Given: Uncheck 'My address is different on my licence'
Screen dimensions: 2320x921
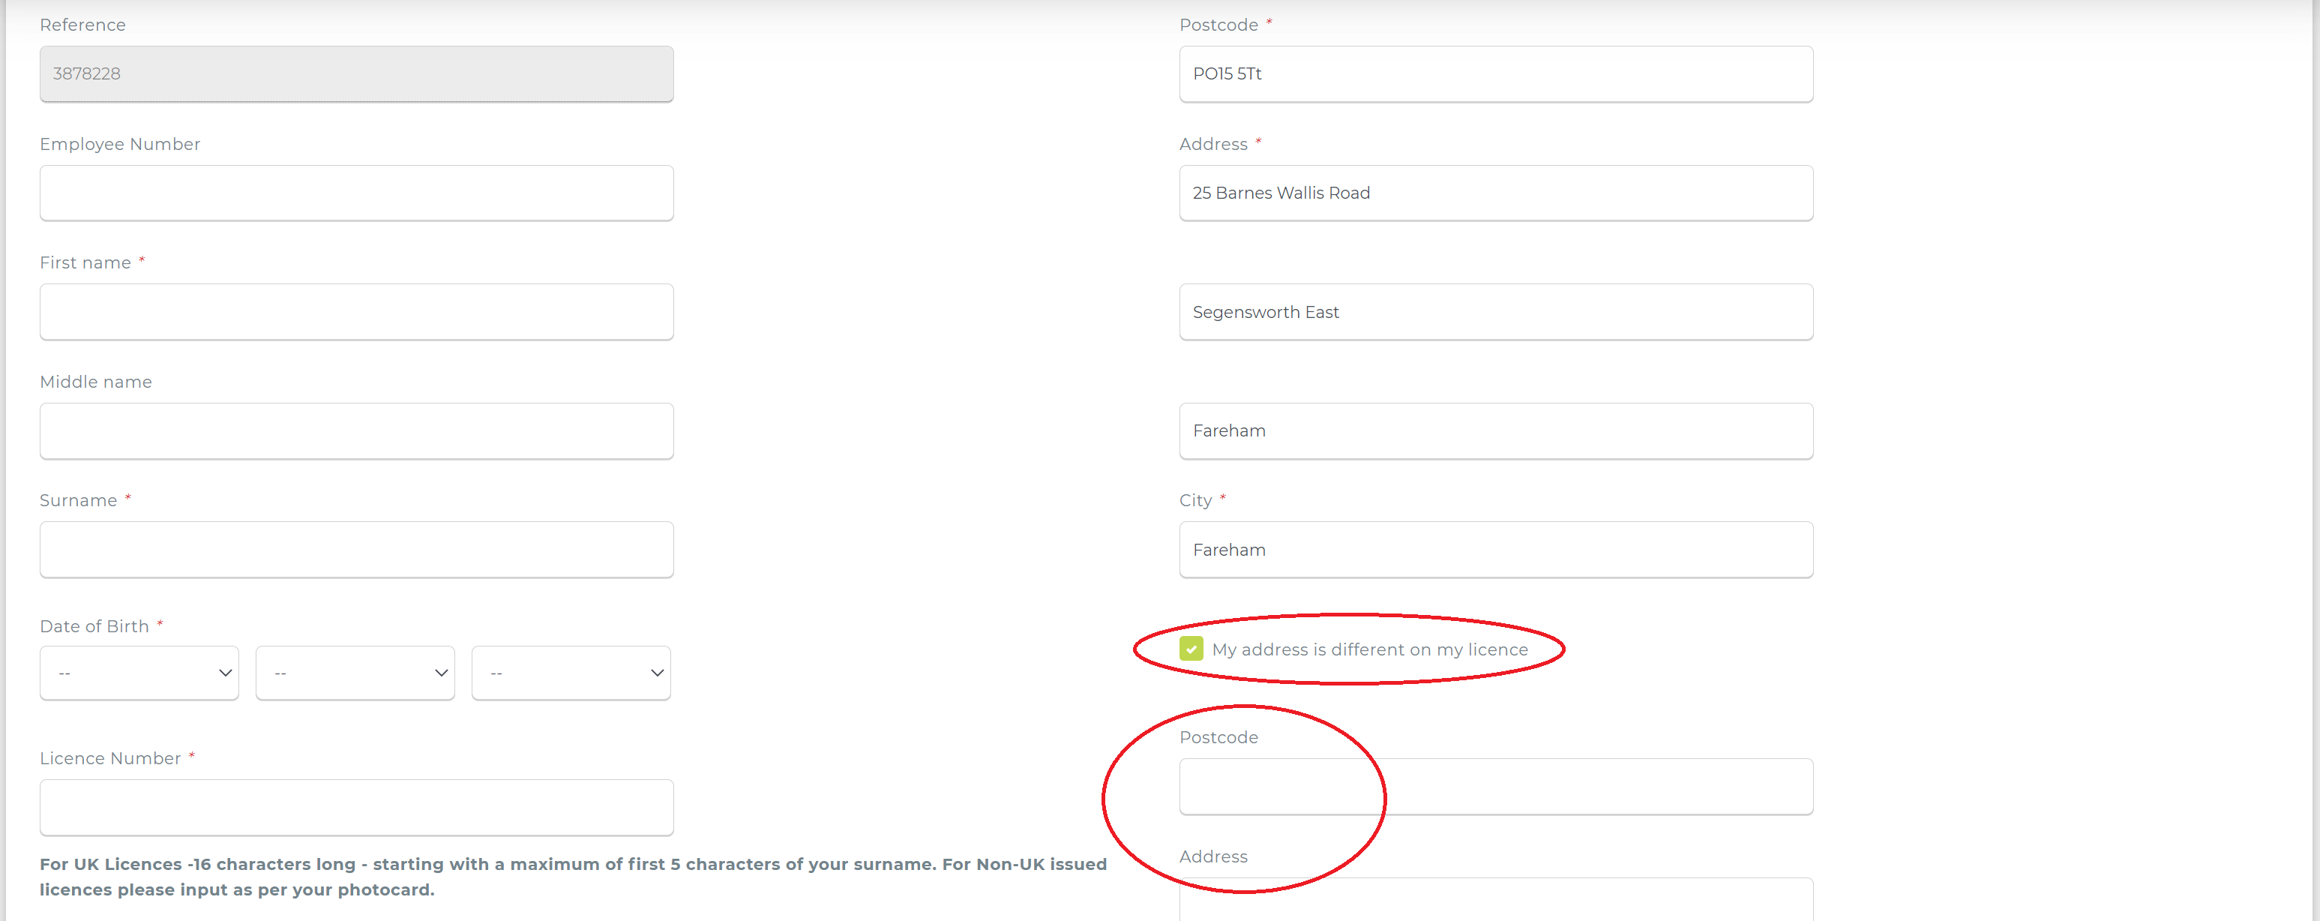Looking at the screenshot, I should click(x=1191, y=649).
